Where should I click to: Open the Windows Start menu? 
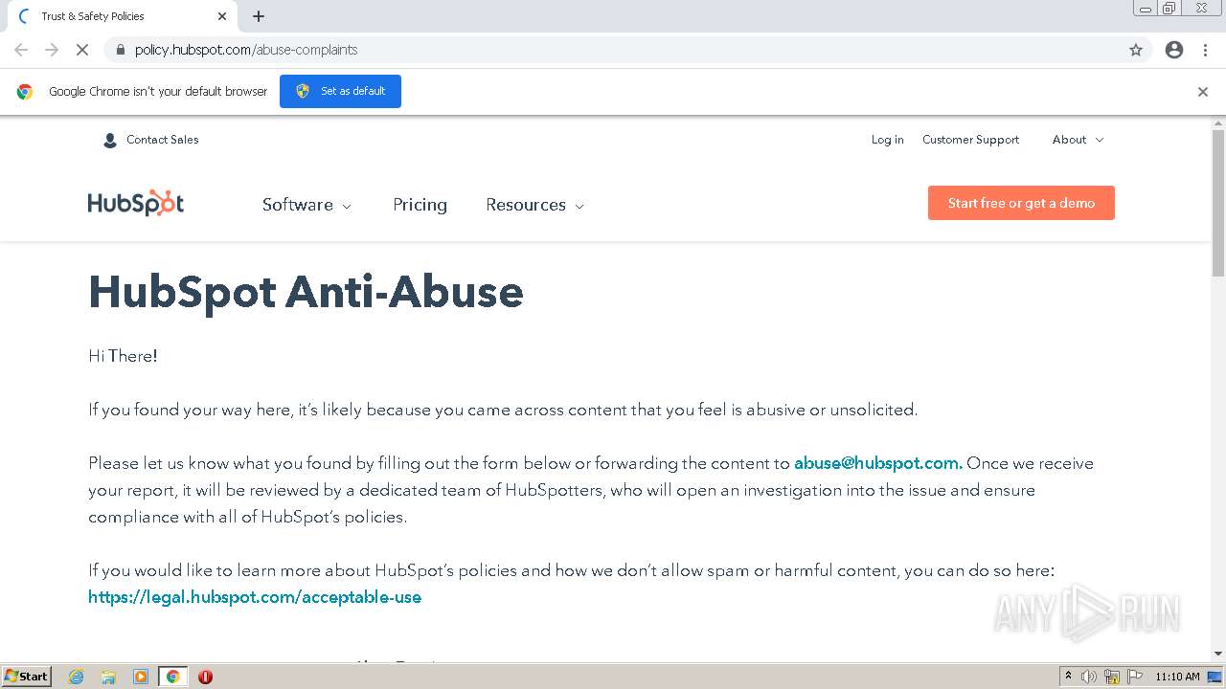tap(27, 677)
